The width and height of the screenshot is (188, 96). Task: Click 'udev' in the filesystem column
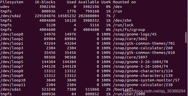(5, 7)
